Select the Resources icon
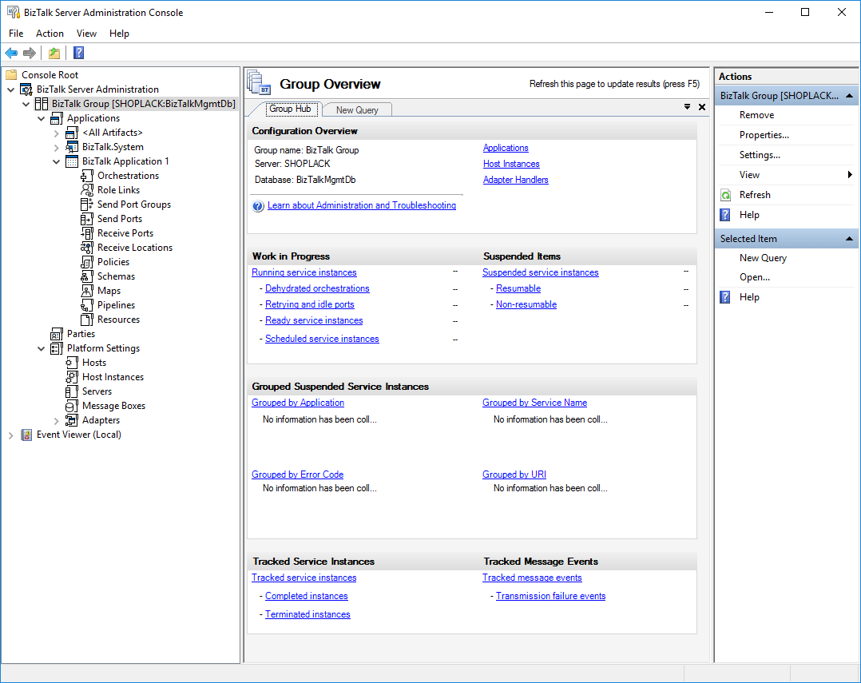Image resolution: width=861 pixels, height=683 pixels. (87, 320)
